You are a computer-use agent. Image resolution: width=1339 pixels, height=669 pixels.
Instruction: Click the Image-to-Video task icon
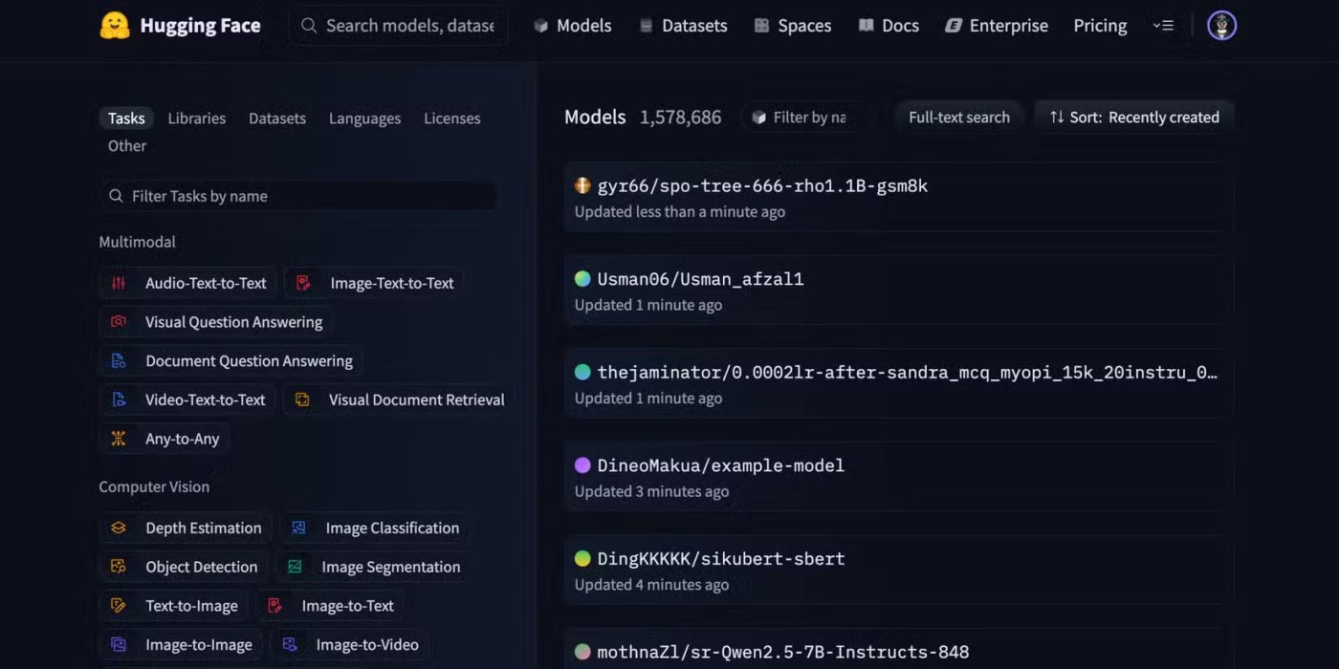click(x=290, y=645)
